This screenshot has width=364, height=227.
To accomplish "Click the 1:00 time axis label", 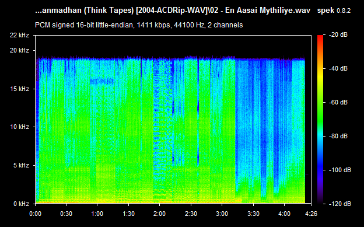I will [x=97, y=214].
